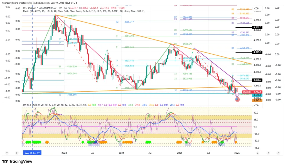285x167 pixels.
Task: Click the red USDCOP price label
Action: (x=248, y=92)
